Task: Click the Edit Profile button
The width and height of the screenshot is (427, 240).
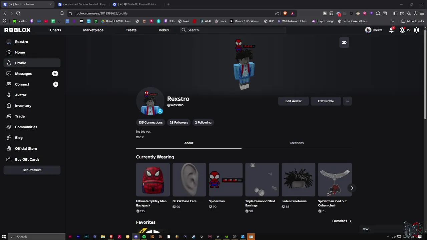Action: pyautogui.click(x=326, y=101)
